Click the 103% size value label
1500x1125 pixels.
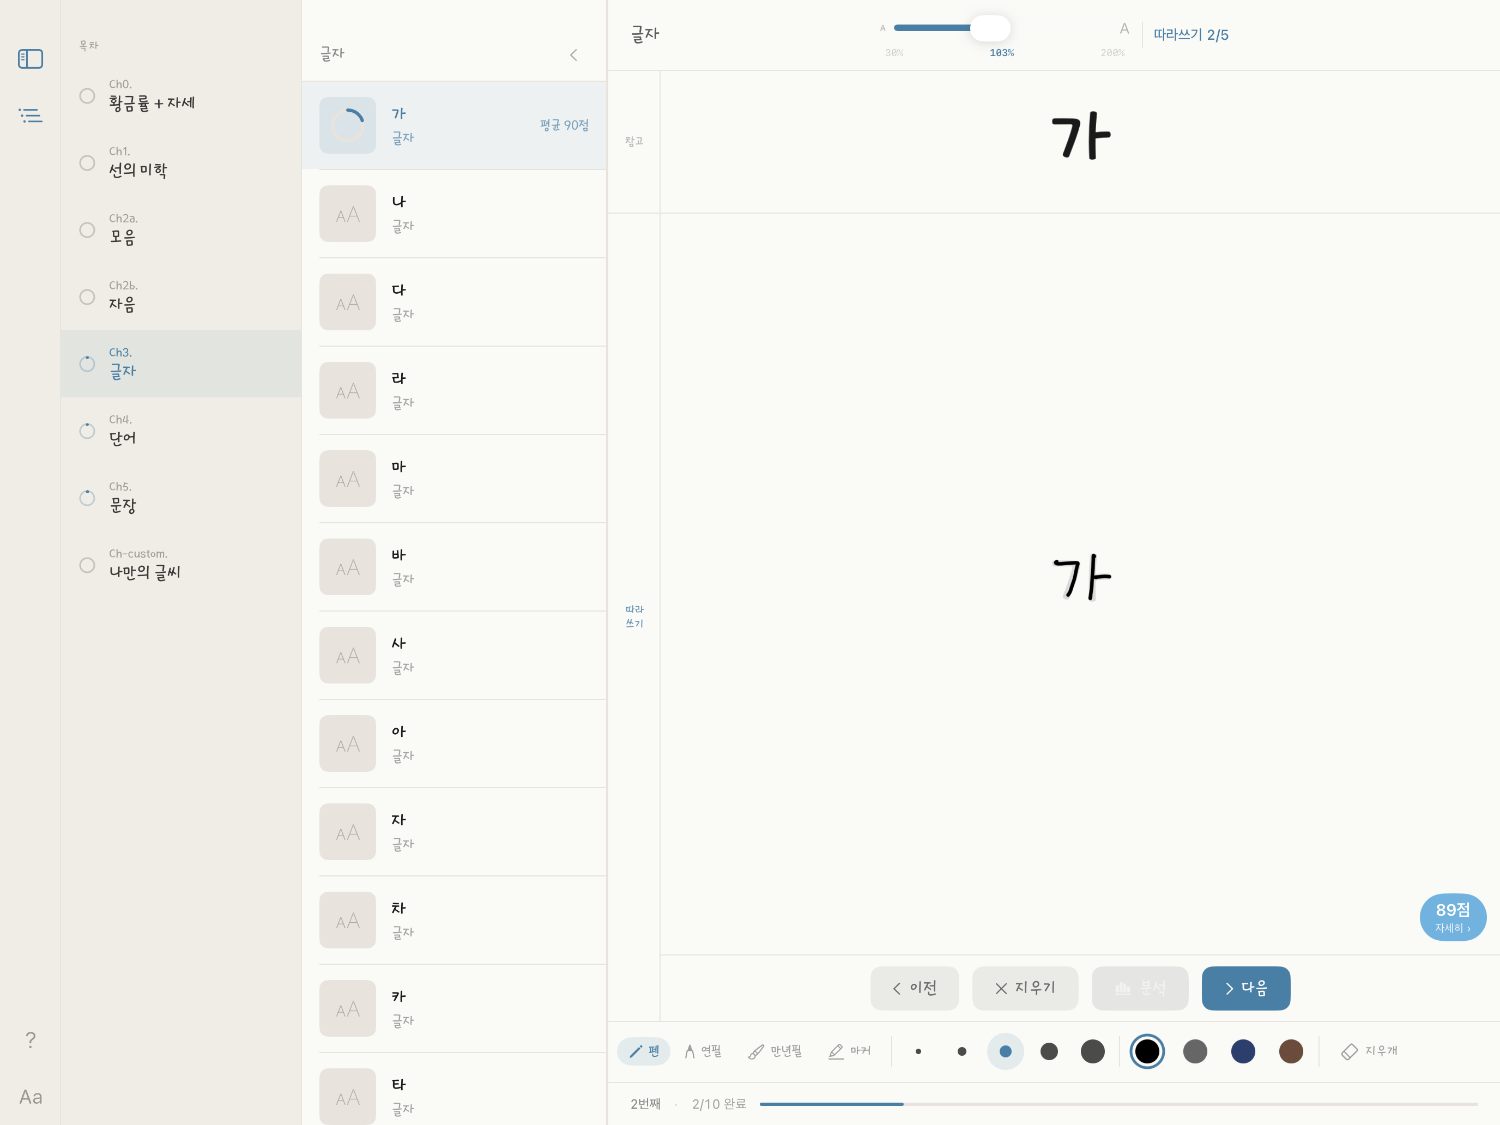click(1002, 53)
